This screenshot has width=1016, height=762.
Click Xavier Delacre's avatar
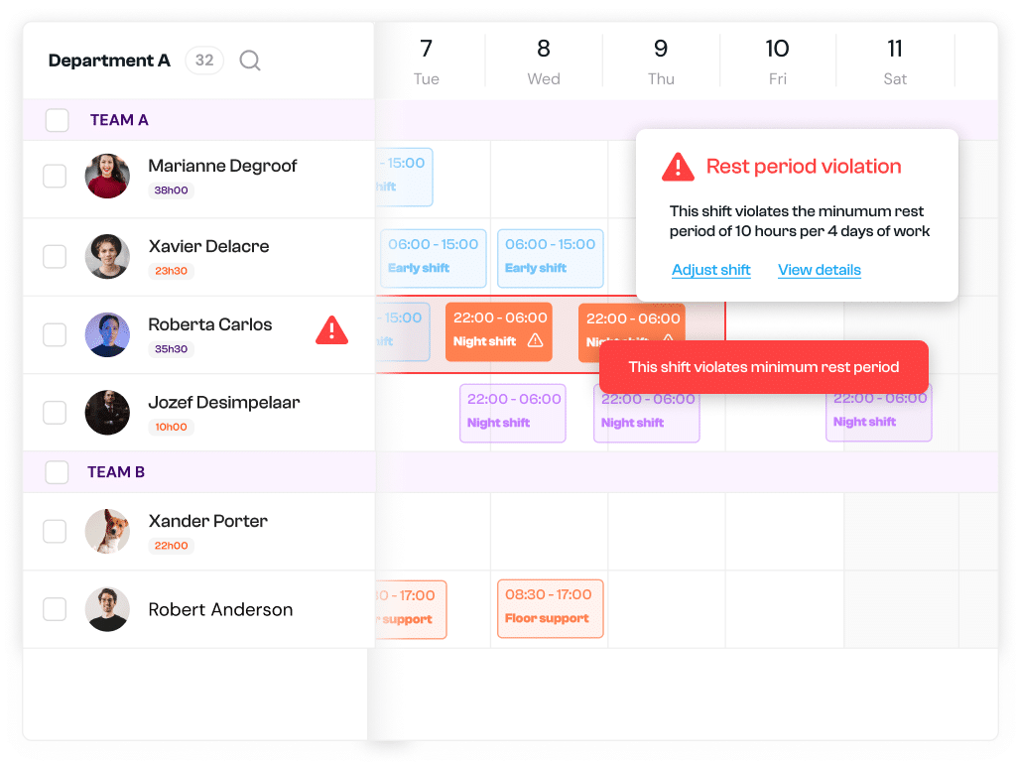(x=107, y=257)
